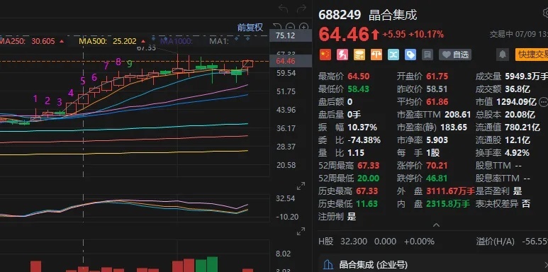Click the 最高价 64.50 value

click(359, 76)
